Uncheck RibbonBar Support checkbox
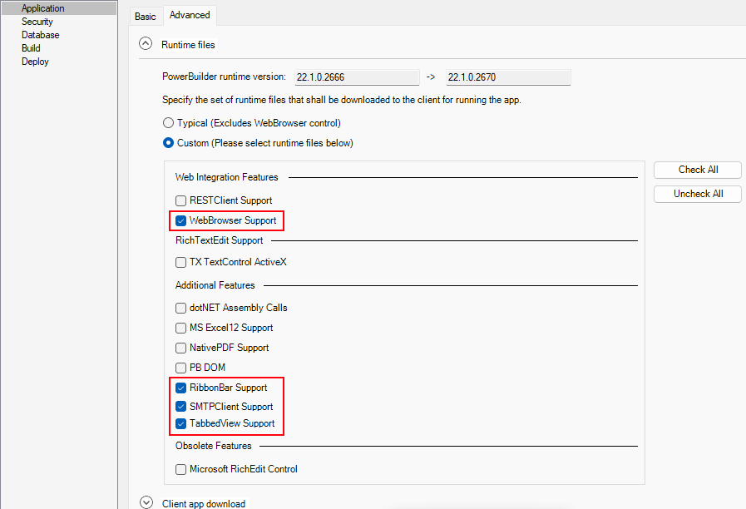This screenshot has height=509, width=746. click(x=180, y=388)
